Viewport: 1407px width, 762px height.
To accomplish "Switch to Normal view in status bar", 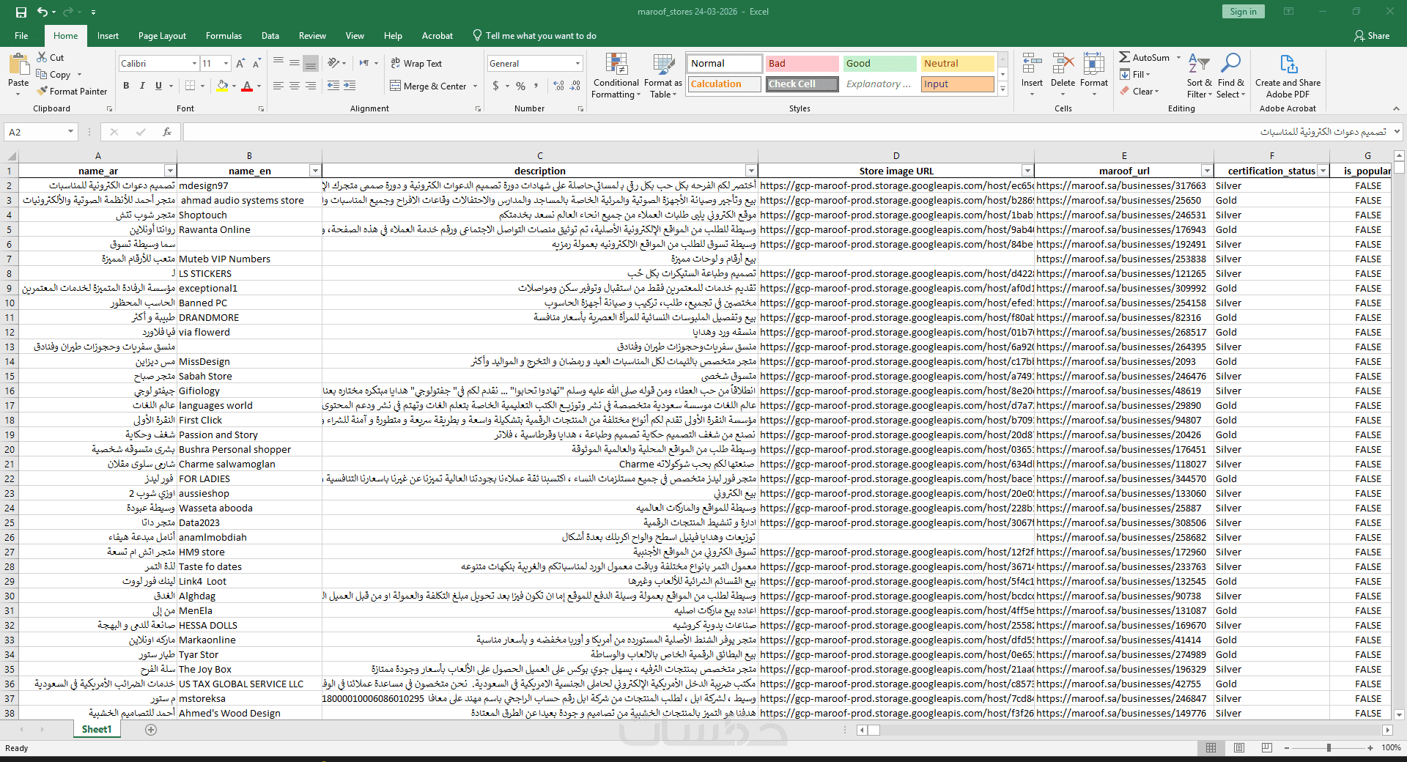I will tap(1211, 747).
